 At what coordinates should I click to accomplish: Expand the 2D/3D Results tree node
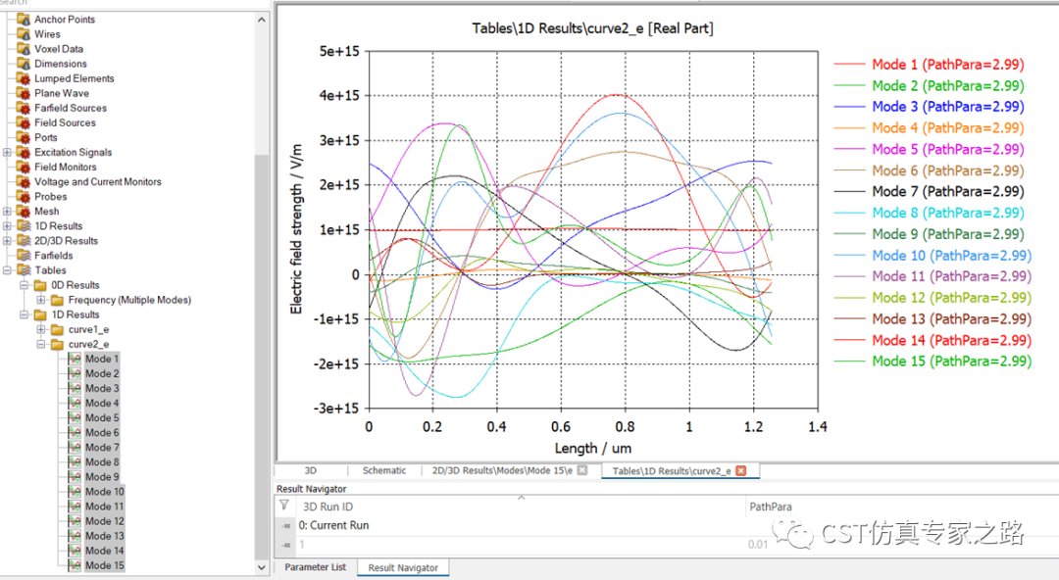pos(7,240)
